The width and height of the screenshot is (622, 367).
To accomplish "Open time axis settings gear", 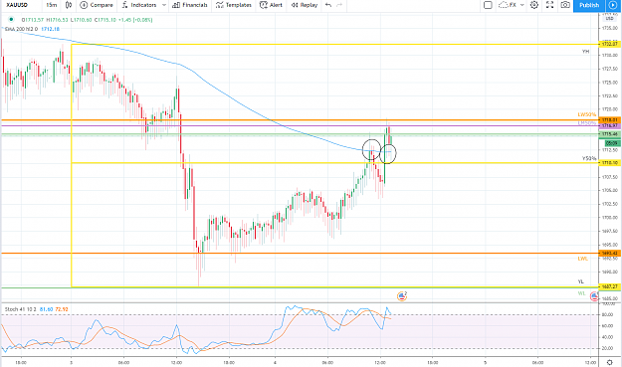I will [610, 362].
